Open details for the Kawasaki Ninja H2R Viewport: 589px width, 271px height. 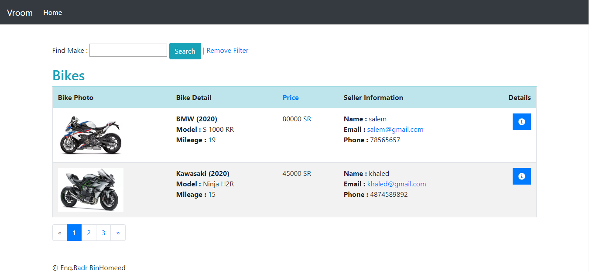521,176
